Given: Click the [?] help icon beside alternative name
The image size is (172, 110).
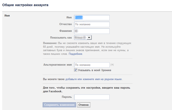Looking at the screenshot, I should pyautogui.click(x=112, y=65).
